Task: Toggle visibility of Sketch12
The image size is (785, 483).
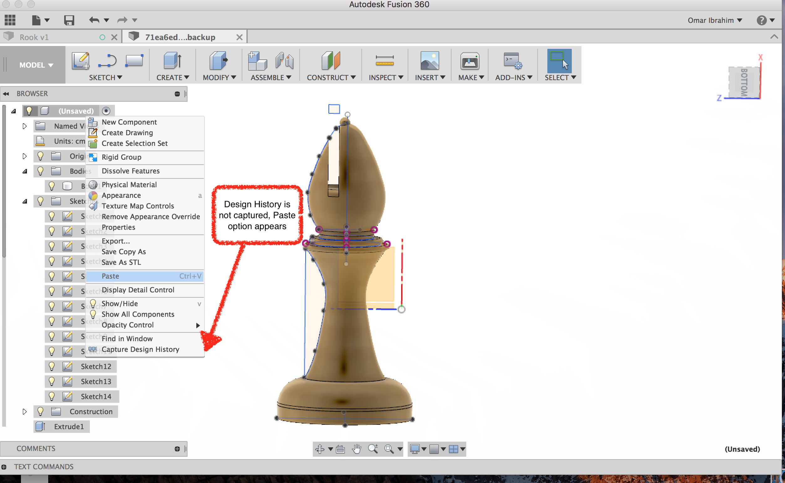Action: [51, 367]
